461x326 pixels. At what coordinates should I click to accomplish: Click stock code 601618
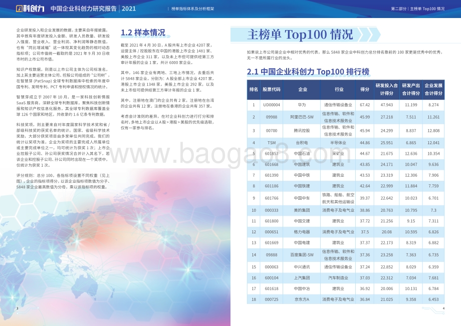272,289
